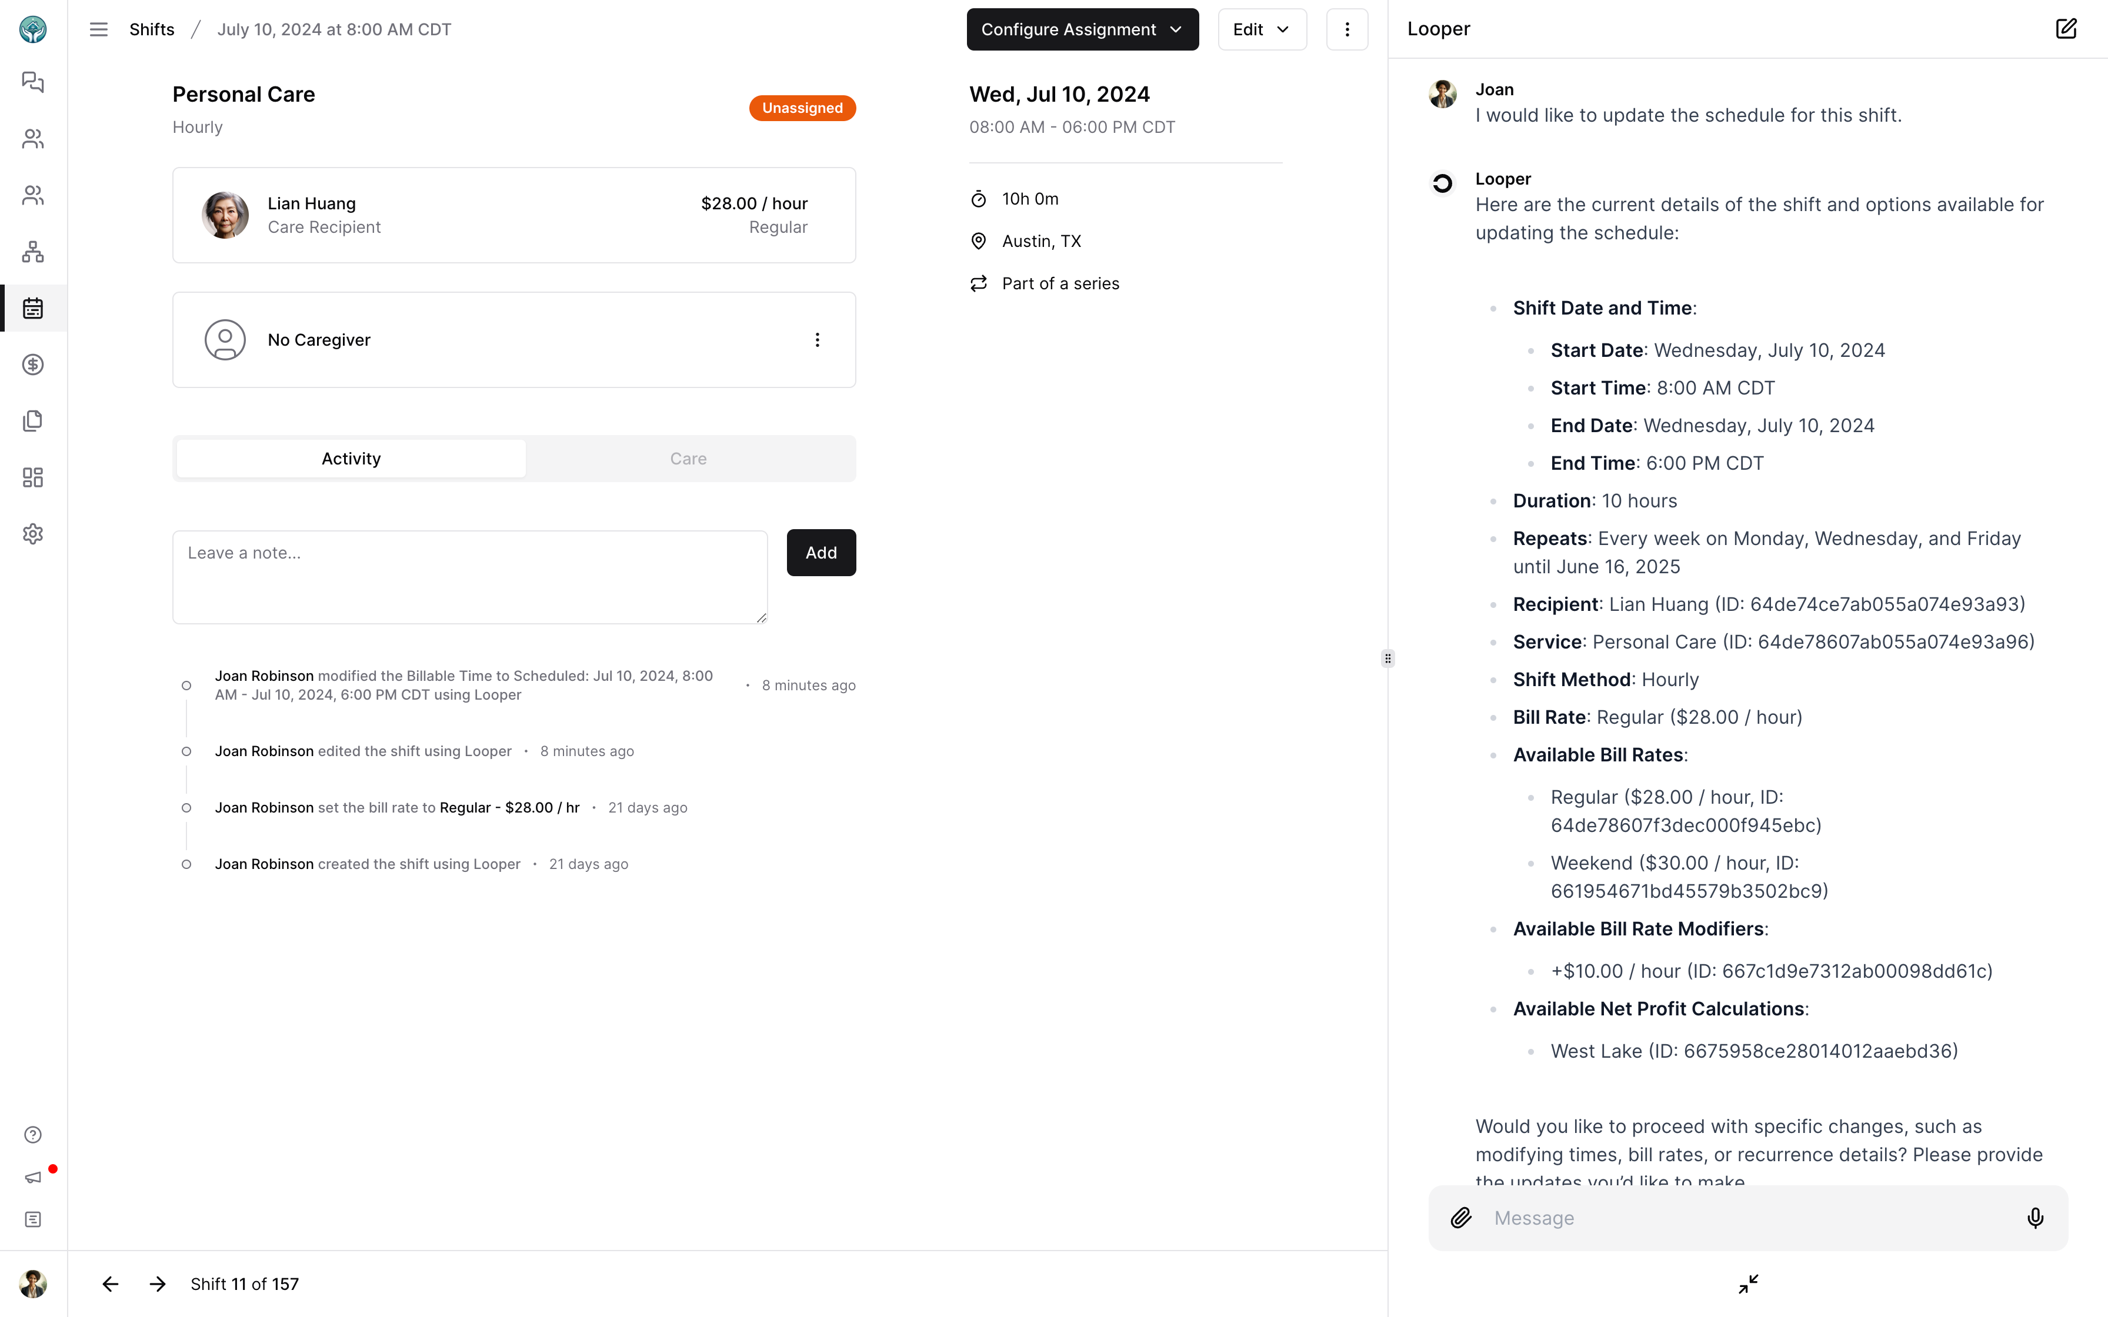Viewport: 2108px width, 1317px height.
Task: Click the Add note button
Action: tap(821, 552)
